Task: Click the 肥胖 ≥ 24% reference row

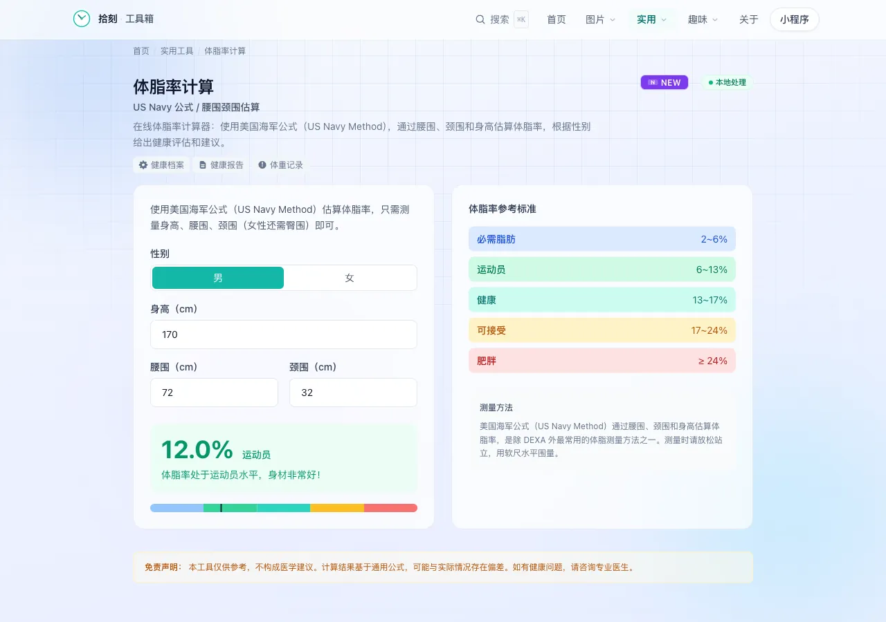Action: coord(602,361)
